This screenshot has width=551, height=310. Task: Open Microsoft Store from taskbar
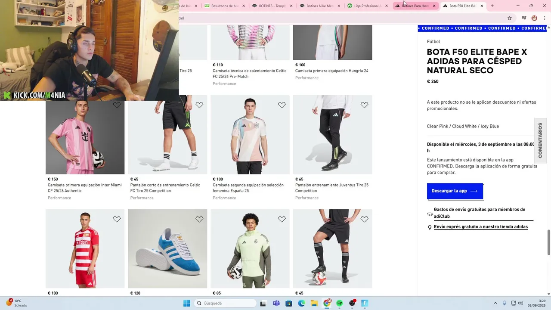click(289, 303)
